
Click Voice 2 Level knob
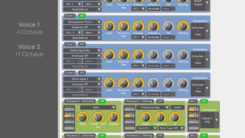click(x=109, y=26)
